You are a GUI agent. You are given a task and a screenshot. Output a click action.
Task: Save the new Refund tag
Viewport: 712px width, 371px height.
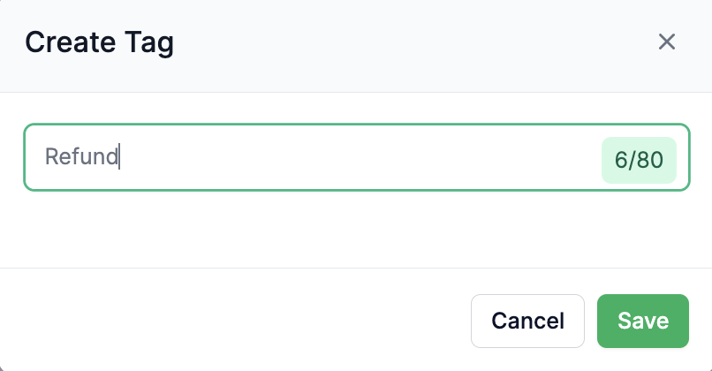click(x=642, y=321)
